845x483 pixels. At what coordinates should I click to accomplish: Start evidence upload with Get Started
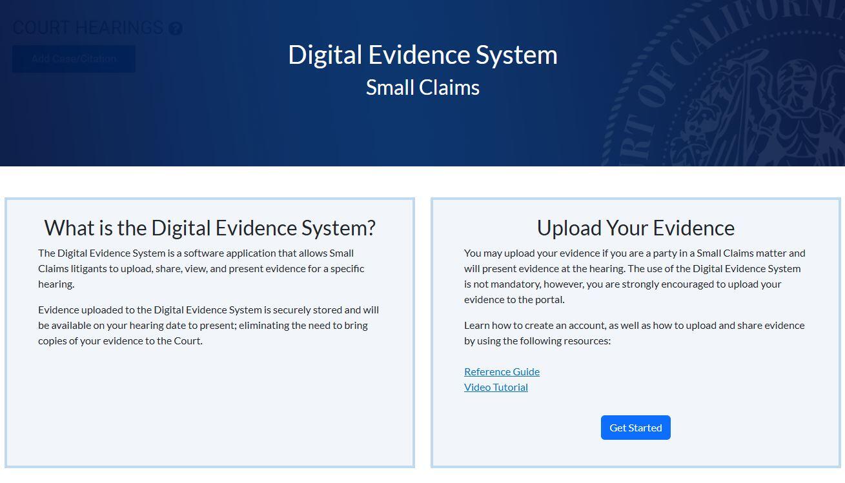635,427
